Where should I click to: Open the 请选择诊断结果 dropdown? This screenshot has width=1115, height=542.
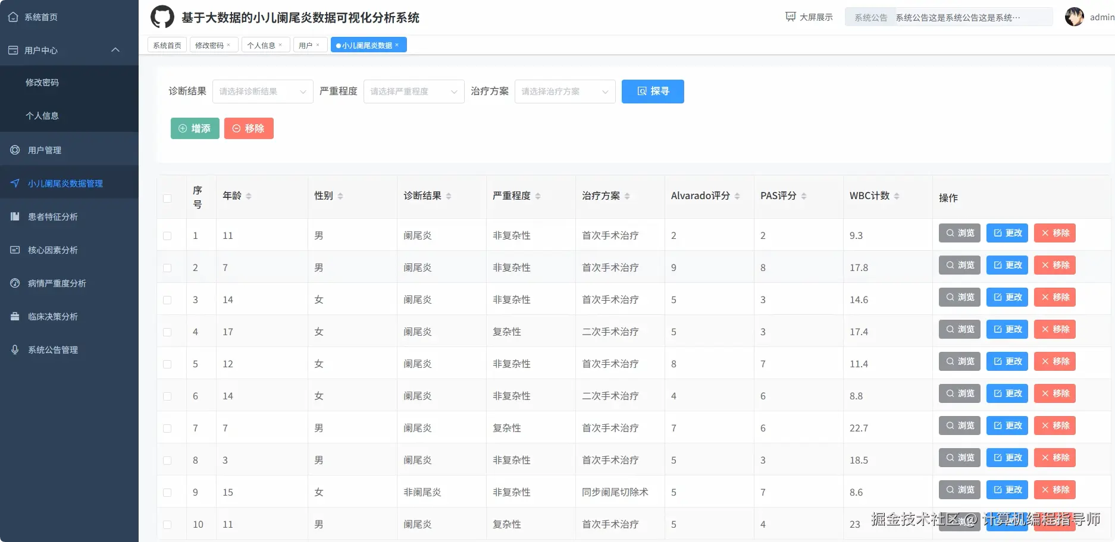point(262,91)
